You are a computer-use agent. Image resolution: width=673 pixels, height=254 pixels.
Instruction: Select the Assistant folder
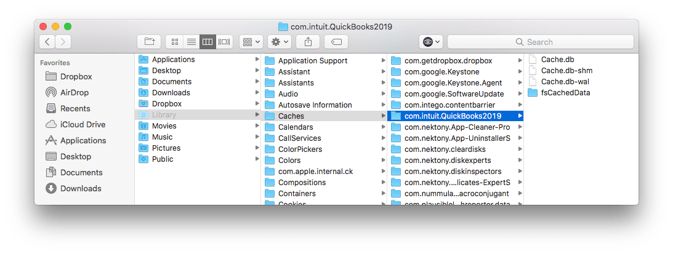324,72
